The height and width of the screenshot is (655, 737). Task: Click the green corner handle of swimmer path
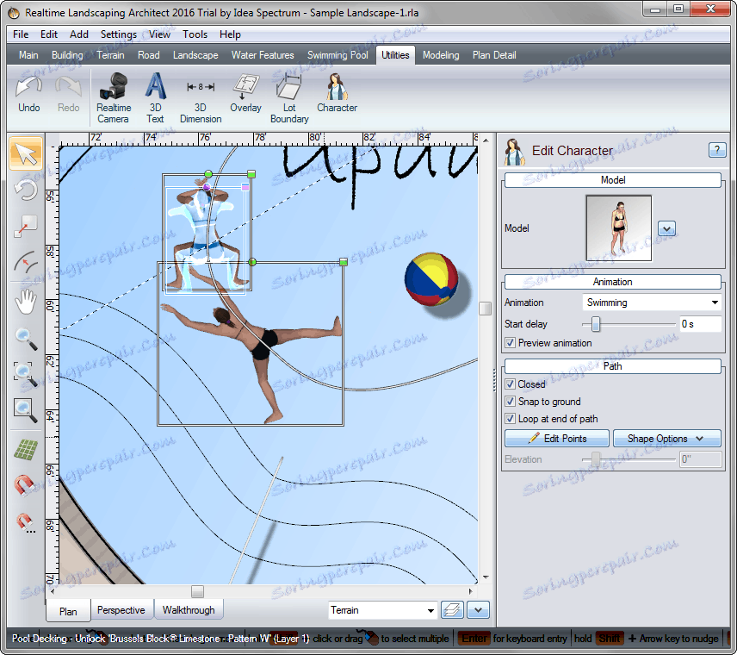click(x=344, y=262)
